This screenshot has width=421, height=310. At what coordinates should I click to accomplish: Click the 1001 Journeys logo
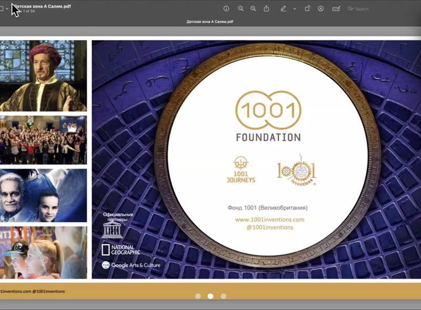click(x=241, y=170)
